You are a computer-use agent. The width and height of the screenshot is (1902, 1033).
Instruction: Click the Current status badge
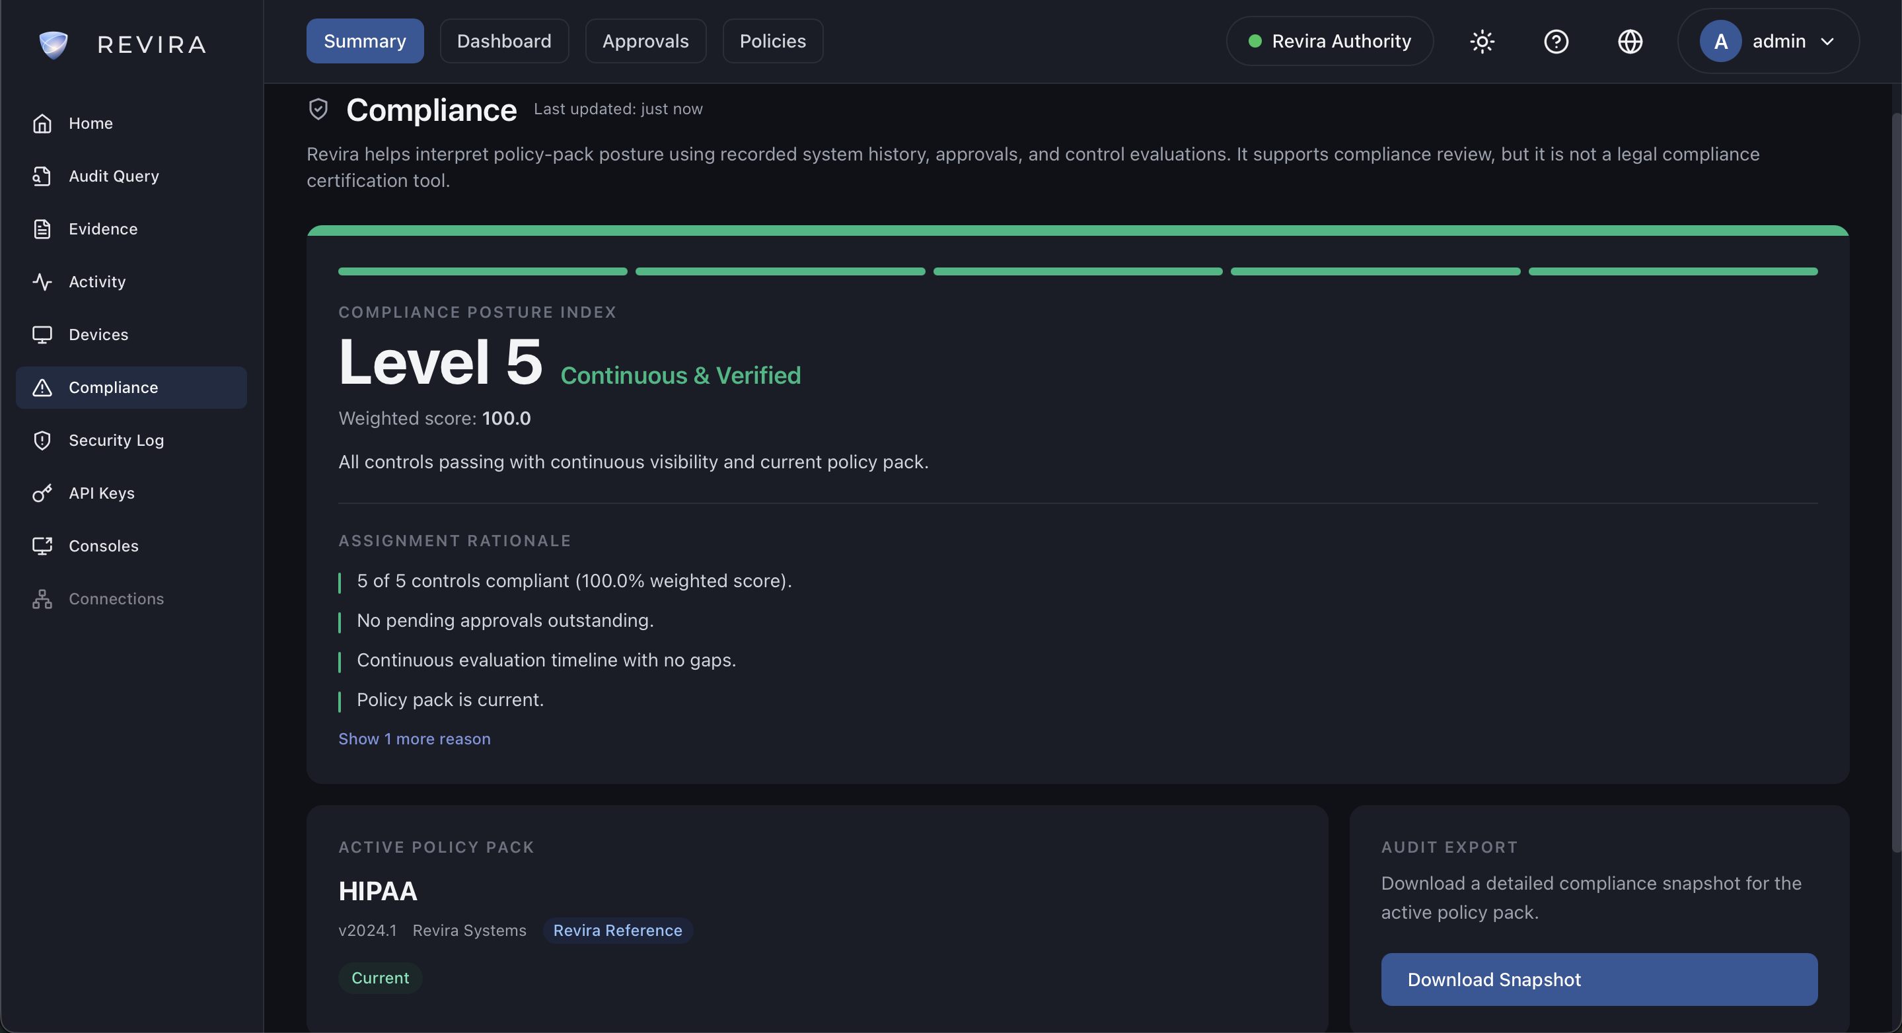pos(381,978)
